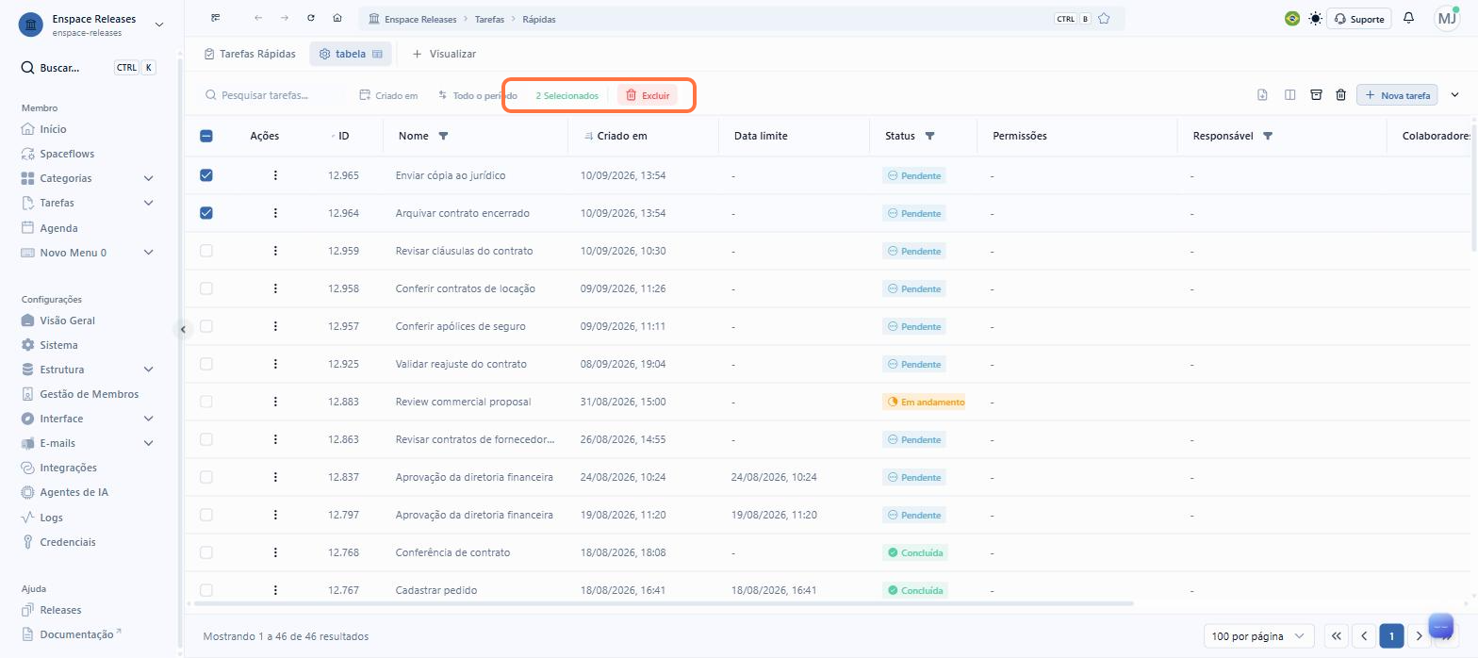1478x658 pixels.
Task: Switch to the Tarefas Rápidas tab
Action: (x=250, y=54)
